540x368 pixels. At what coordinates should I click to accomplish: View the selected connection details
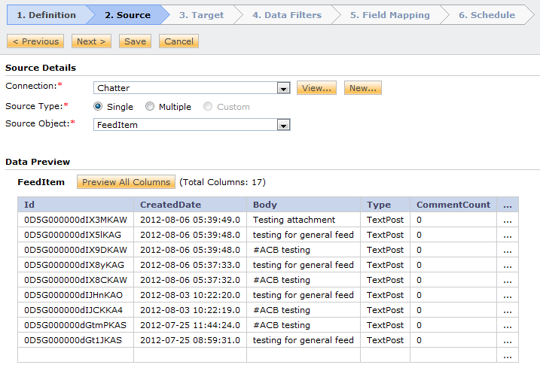click(x=316, y=88)
